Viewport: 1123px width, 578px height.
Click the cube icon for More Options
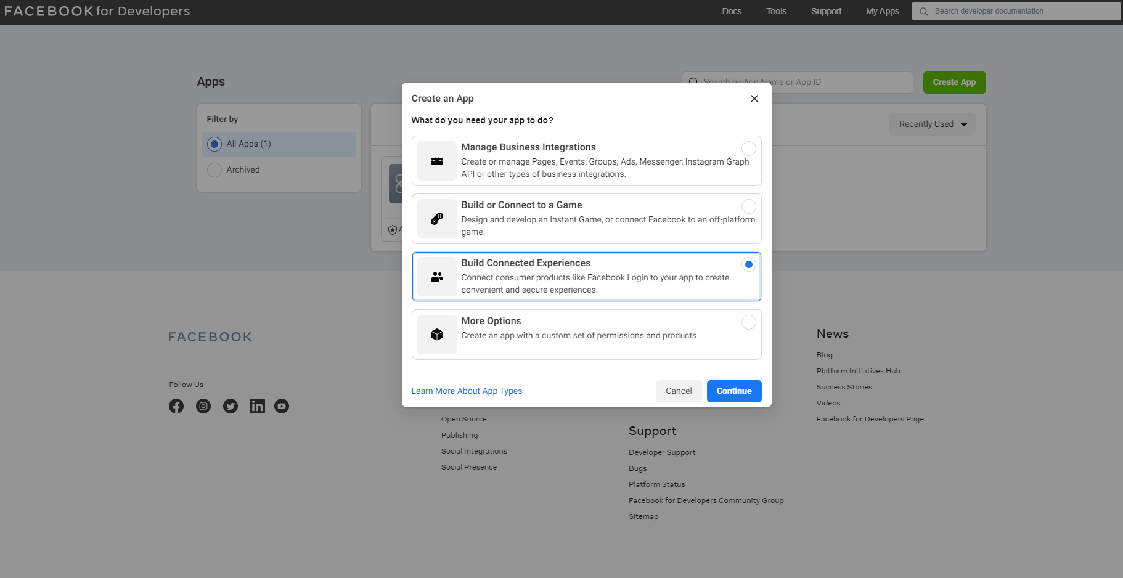point(437,335)
